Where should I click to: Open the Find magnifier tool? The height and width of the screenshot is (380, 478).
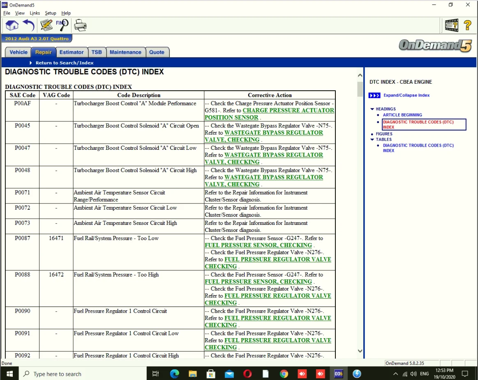point(62,25)
